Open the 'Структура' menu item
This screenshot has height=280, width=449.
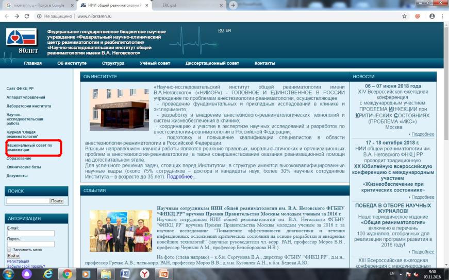click(x=113, y=63)
